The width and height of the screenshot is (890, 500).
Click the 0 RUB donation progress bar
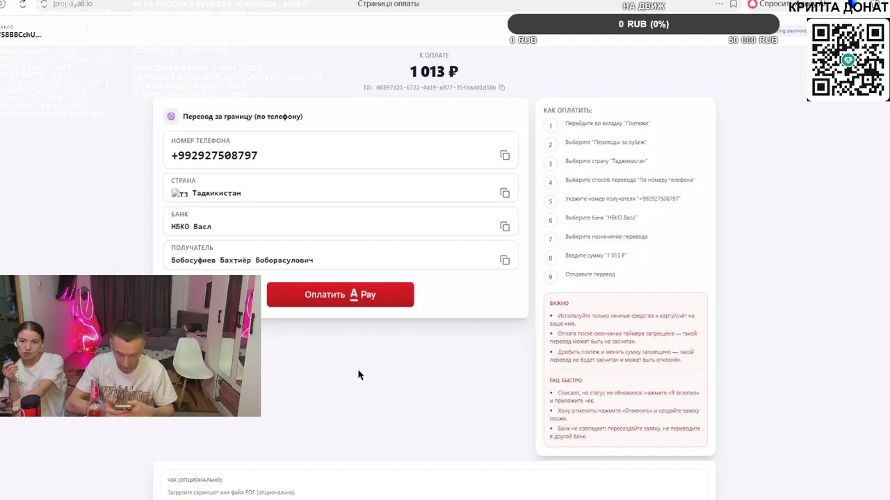[643, 24]
